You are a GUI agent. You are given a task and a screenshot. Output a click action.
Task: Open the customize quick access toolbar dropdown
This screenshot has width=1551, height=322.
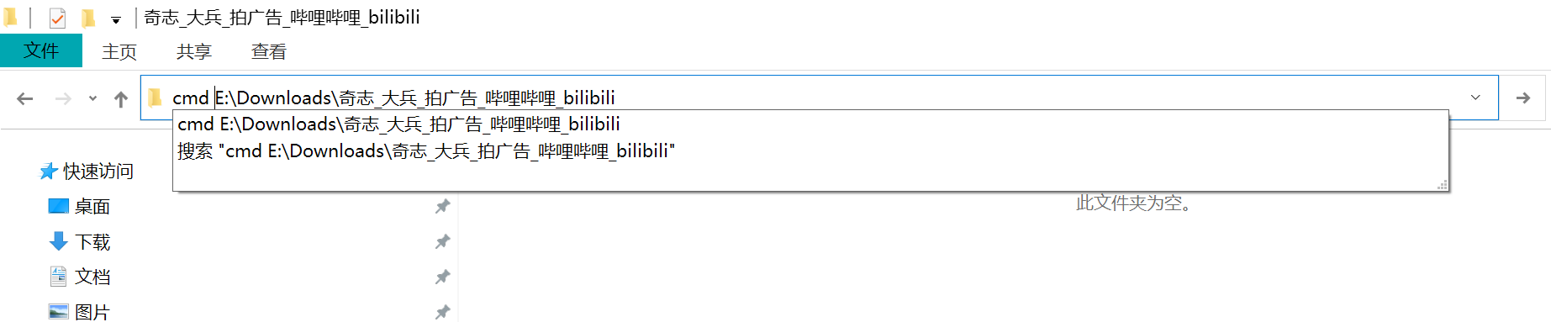click(116, 18)
